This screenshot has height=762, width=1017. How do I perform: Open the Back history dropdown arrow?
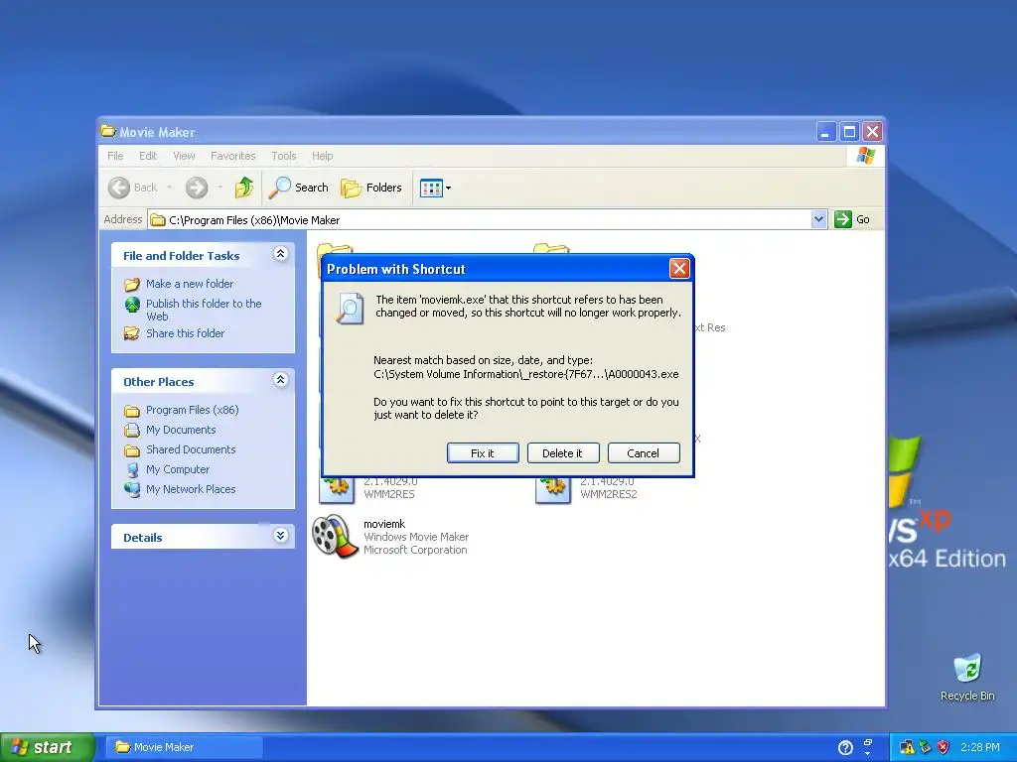(169, 188)
